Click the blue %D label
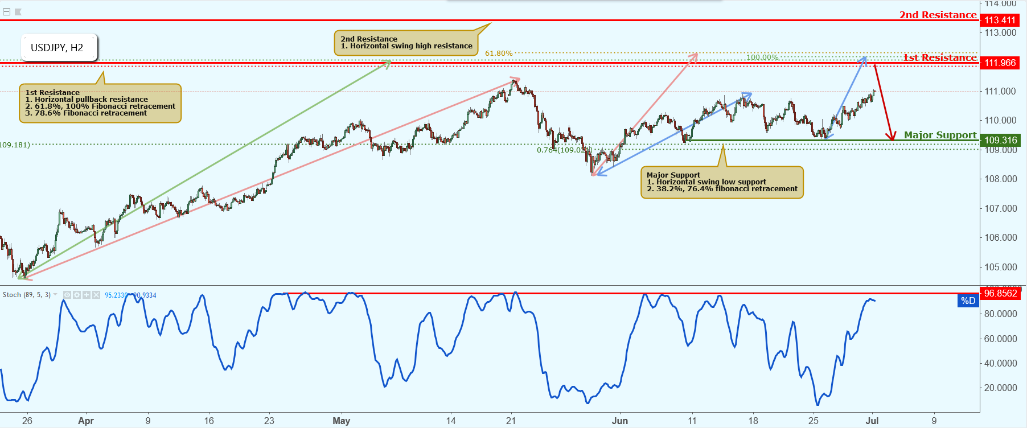Screen dimensions: 1027x428 pos(968,301)
